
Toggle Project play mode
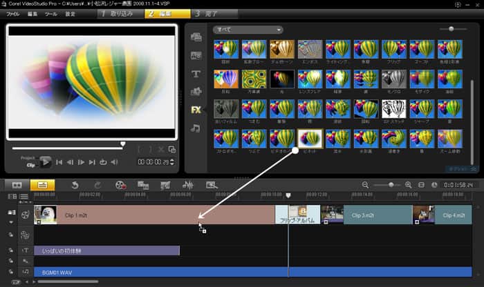pos(28,158)
